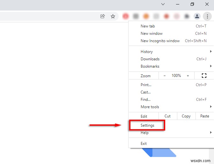Click the three-dot Chrome menu button
Screen dimensions: 214x164
click(x=207, y=16)
